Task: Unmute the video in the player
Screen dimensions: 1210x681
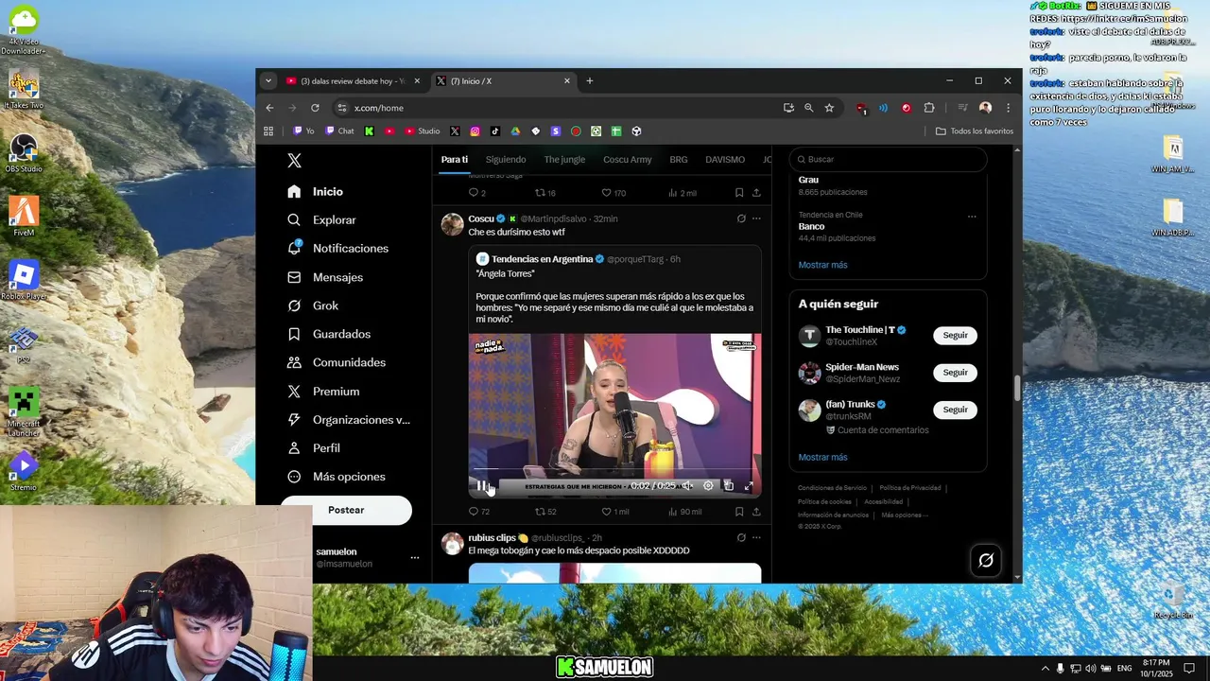Action: pos(687,485)
